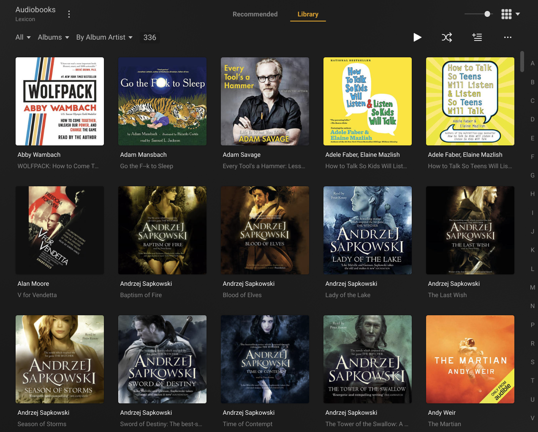The height and width of the screenshot is (432, 538).
Task: Open The Last Wish title link
Action: click(447, 295)
